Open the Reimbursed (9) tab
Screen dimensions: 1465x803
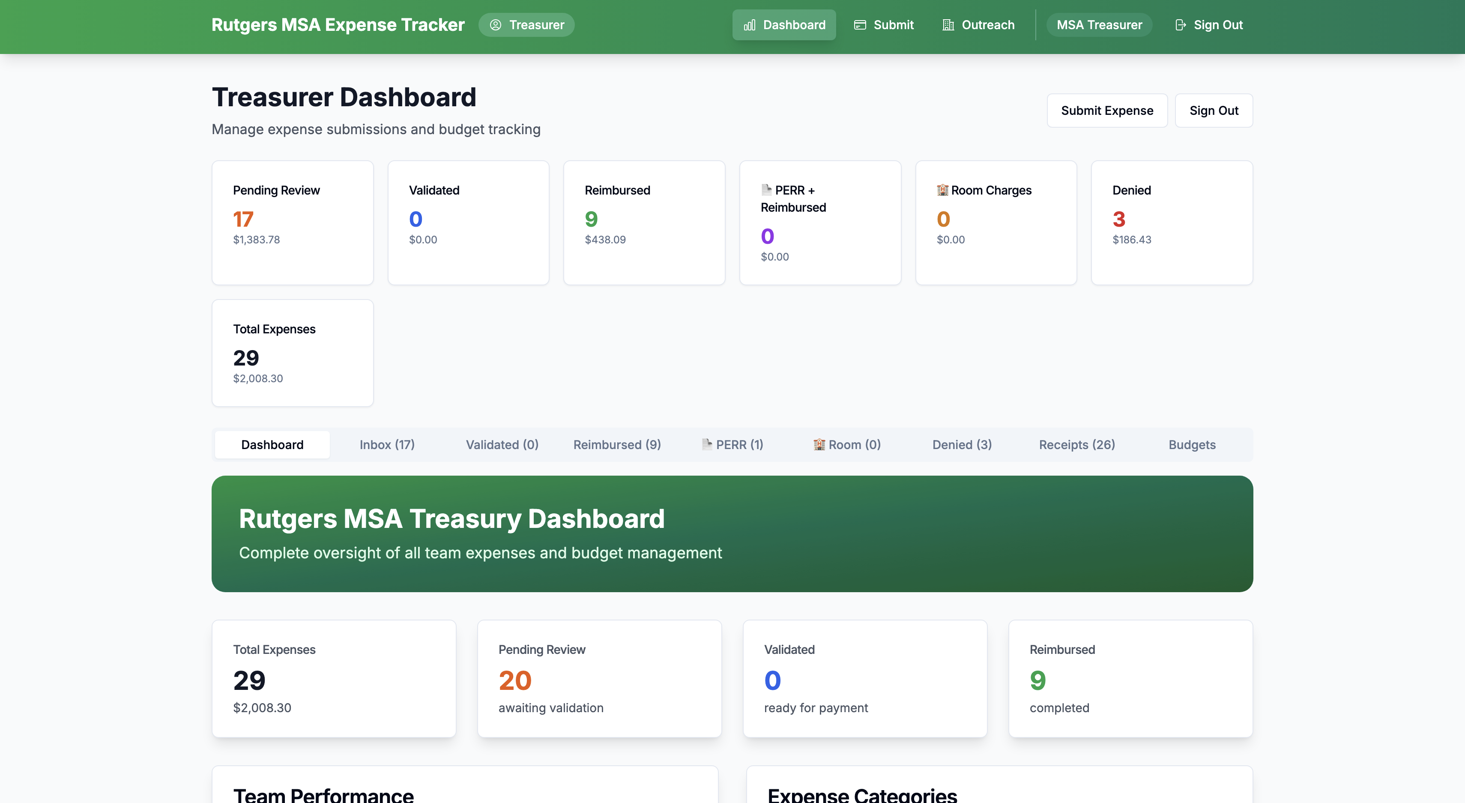coord(617,444)
